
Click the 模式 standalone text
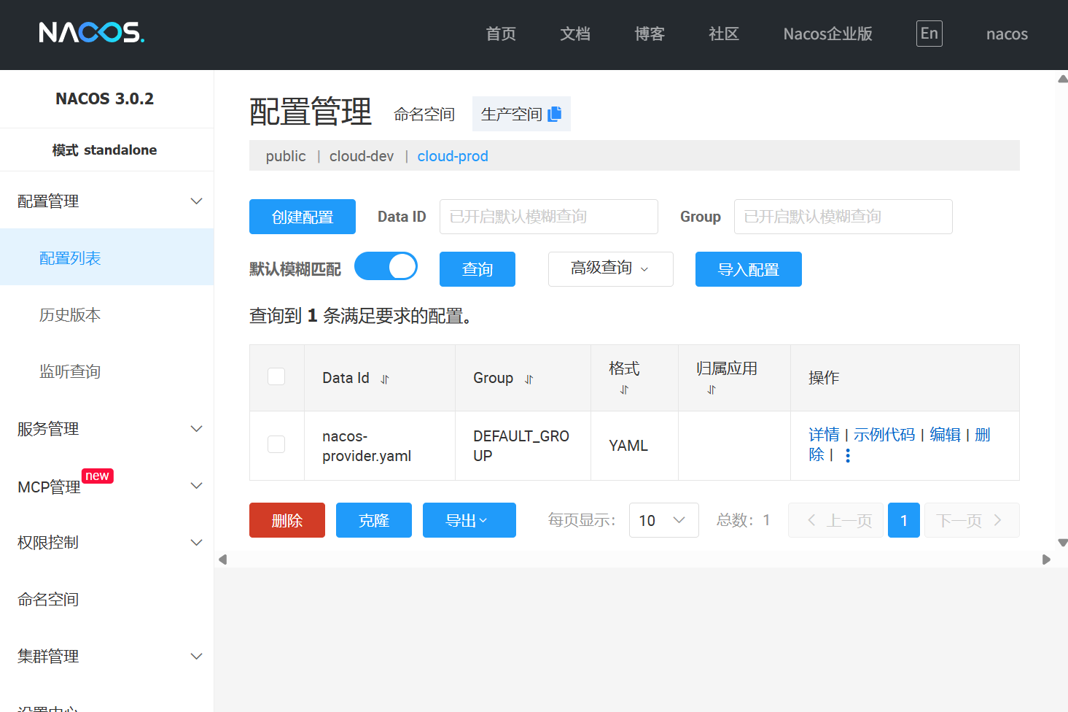(x=105, y=150)
